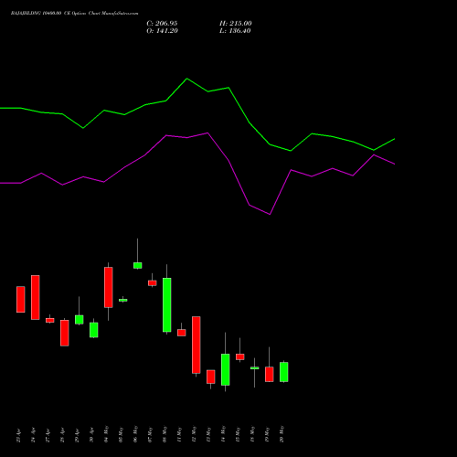Select the small red candlestick for 11 May
Screen dimensions: 457x457
182,333
